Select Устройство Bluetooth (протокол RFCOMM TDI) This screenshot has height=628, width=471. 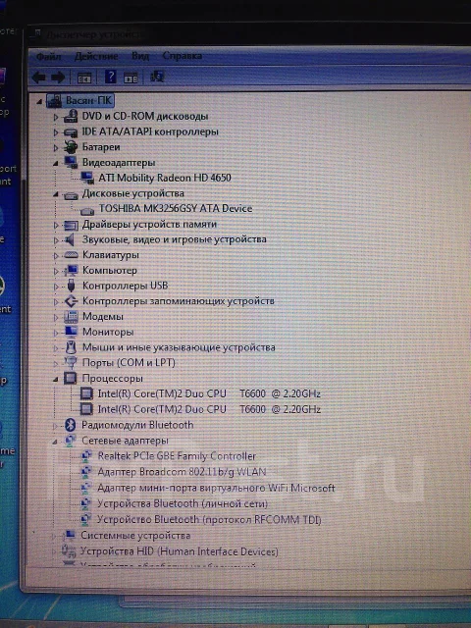(209, 519)
